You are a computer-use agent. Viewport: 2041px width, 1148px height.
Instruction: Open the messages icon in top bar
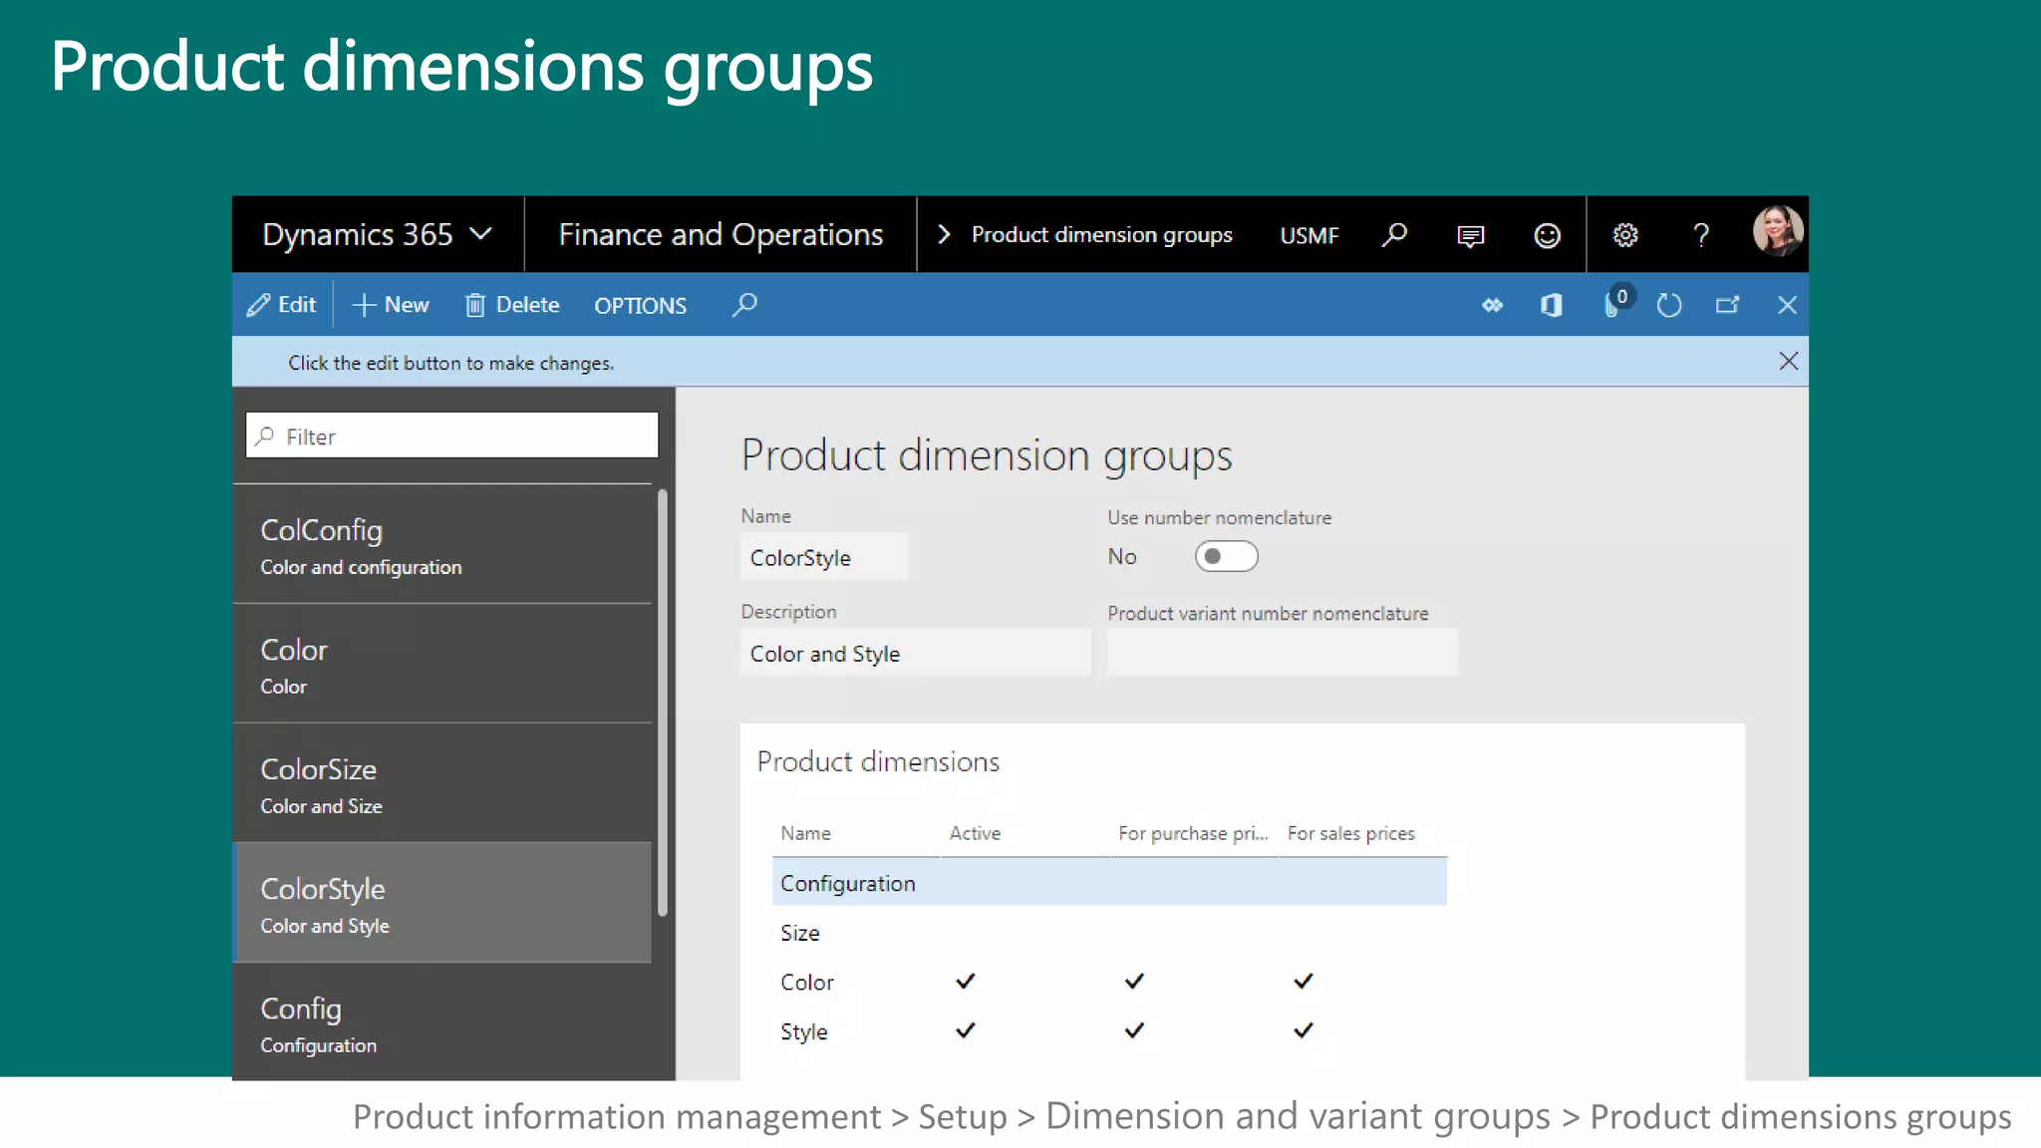click(x=1470, y=236)
